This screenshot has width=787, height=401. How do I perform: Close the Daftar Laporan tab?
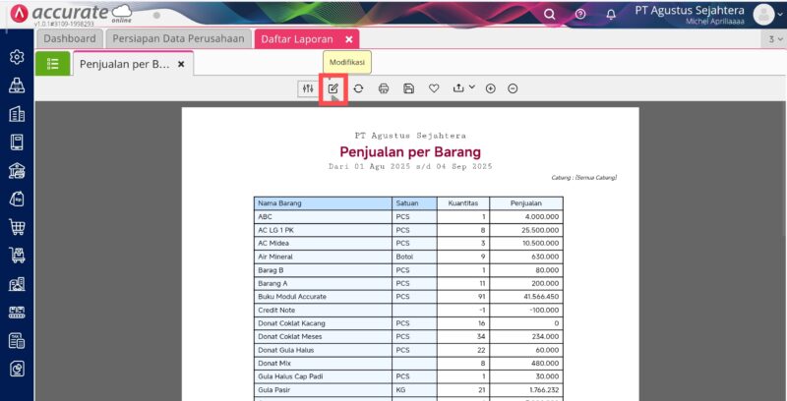[x=347, y=39]
